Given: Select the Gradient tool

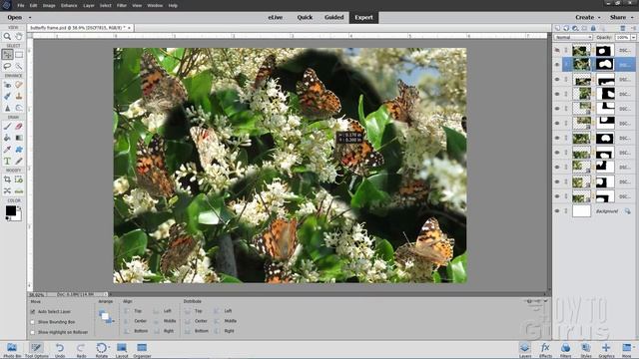Looking at the screenshot, I should pyautogui.click(x=19, y=138).
